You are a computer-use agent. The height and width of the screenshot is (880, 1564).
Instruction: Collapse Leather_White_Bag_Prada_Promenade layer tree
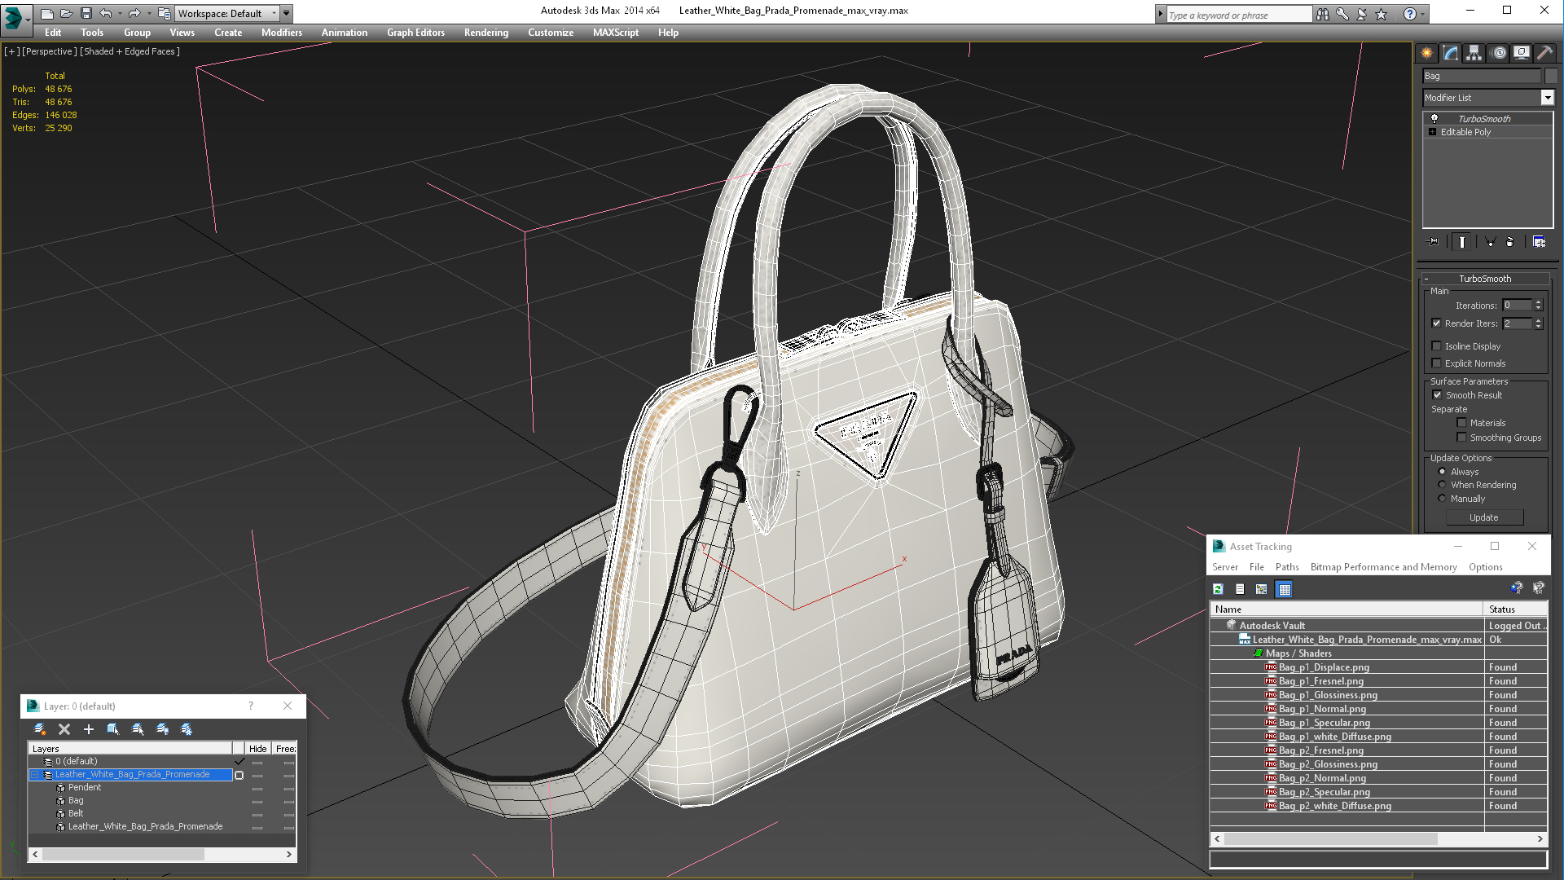35,775
